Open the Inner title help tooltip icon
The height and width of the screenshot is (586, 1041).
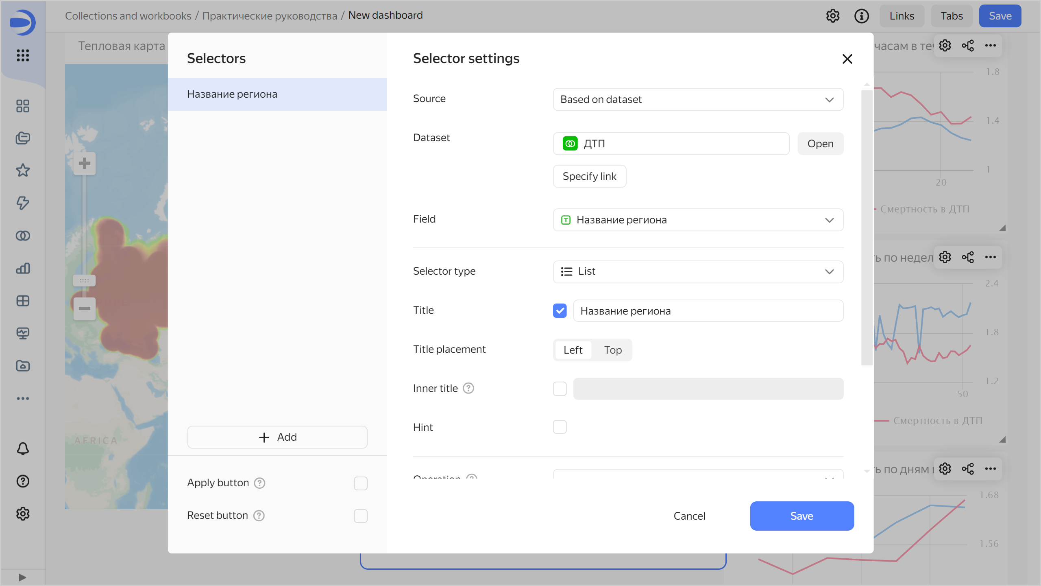click(x=468, y=388)
